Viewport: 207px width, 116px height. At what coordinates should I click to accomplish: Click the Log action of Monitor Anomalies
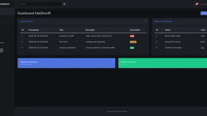[x=202, y=48]
